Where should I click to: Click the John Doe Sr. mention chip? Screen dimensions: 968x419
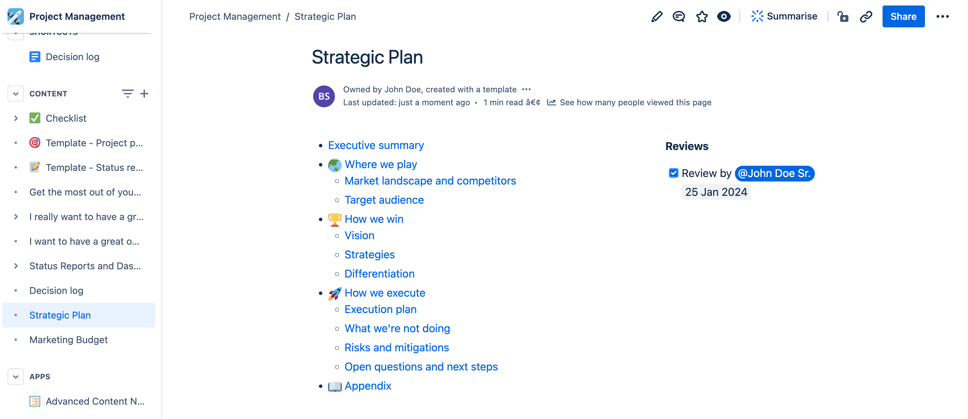(x=775, y=173)
